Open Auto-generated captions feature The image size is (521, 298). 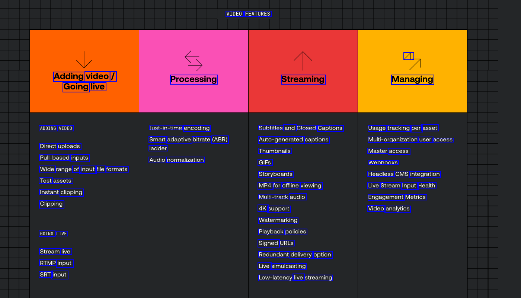[294, 140]
